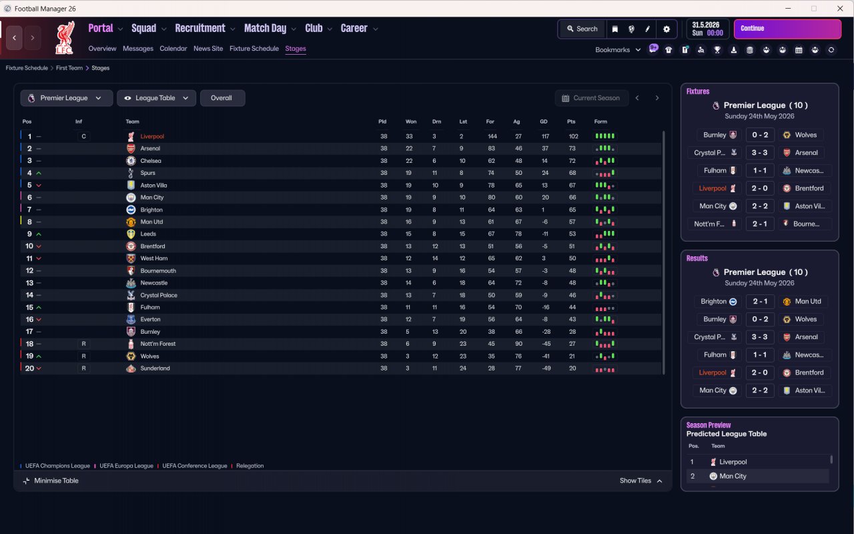854x534 pixels.
Task: Click the Sunderland badge in league table
Action: click(x=131, y=368)
